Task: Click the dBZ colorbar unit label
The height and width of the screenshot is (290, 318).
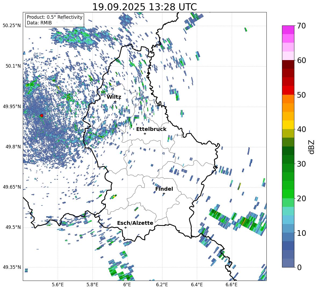Action: [312, 147]
